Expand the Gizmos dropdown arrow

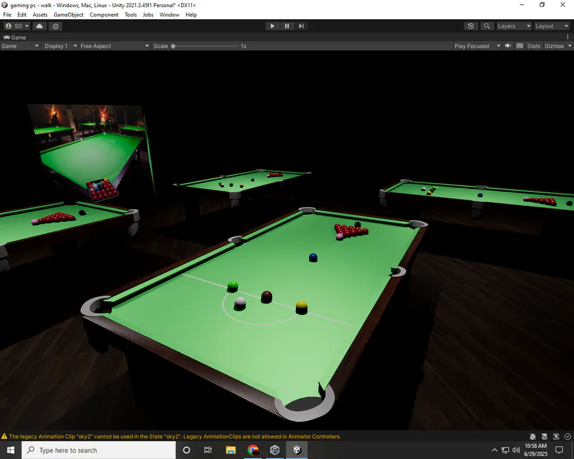pos(570,46)
